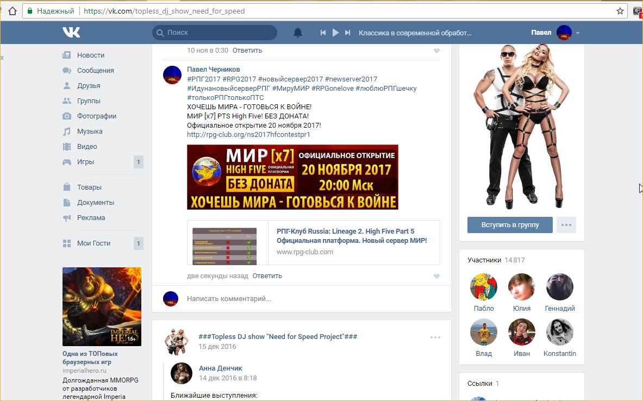
Task: Click Вступить в группу button
Action: click(x=510, y=225)
